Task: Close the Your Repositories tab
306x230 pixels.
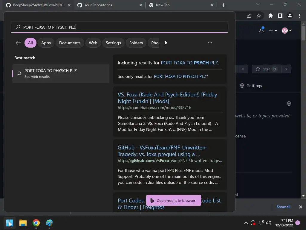Action: tap(141, 5)
